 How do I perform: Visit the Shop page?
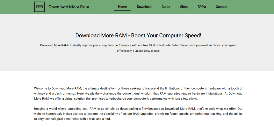(x=184, y=7)
